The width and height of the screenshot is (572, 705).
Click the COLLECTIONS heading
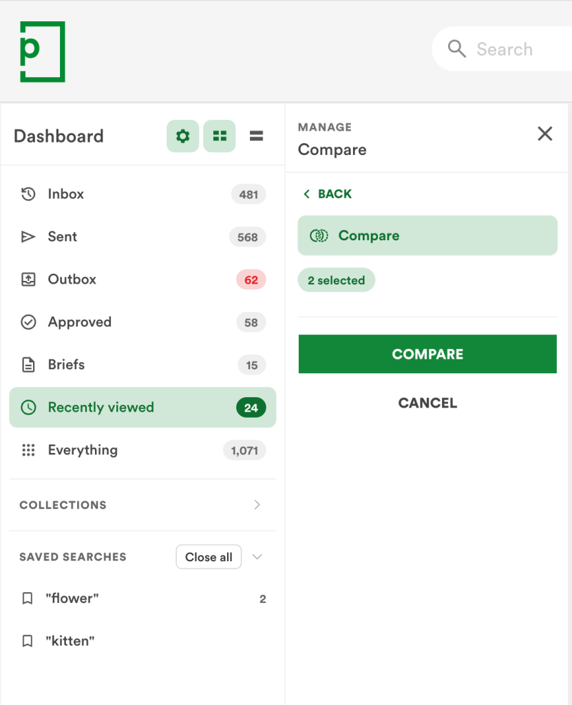pyautogui.click(x=63, y=505)
